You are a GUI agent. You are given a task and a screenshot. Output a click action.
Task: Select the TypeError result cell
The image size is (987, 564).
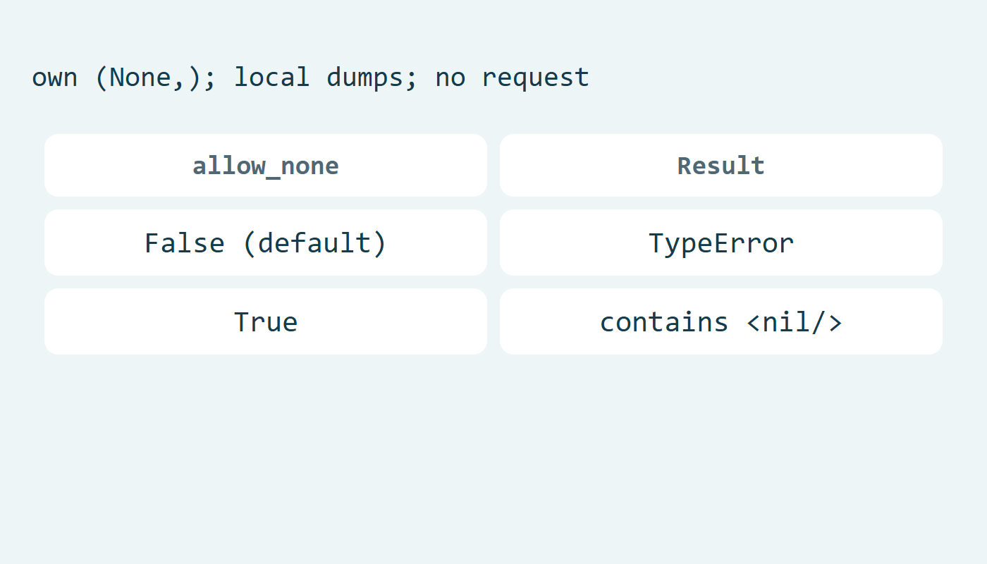721,243
